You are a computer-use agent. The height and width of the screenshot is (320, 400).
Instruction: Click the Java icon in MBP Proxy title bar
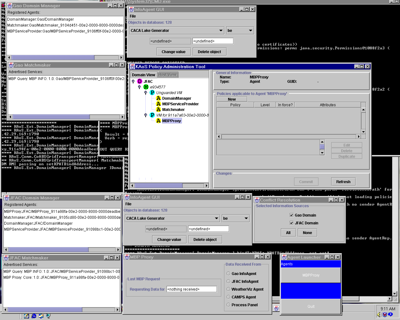point(127,257)
